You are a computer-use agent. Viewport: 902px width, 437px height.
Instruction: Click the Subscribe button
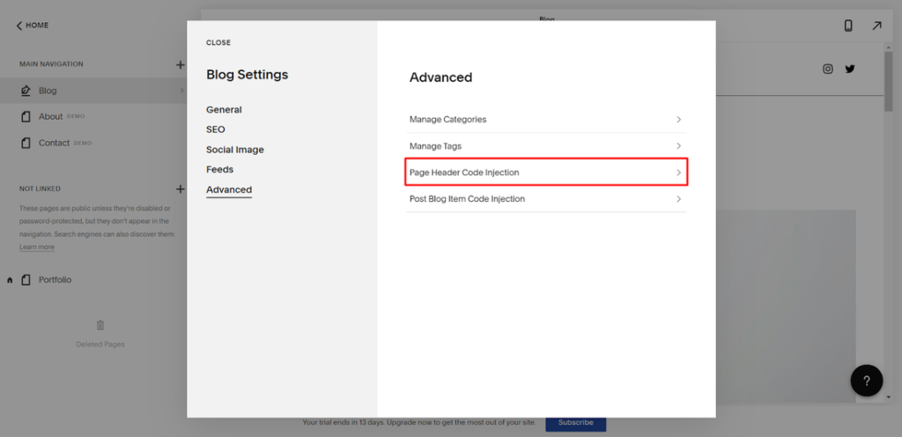coord(575,423)
